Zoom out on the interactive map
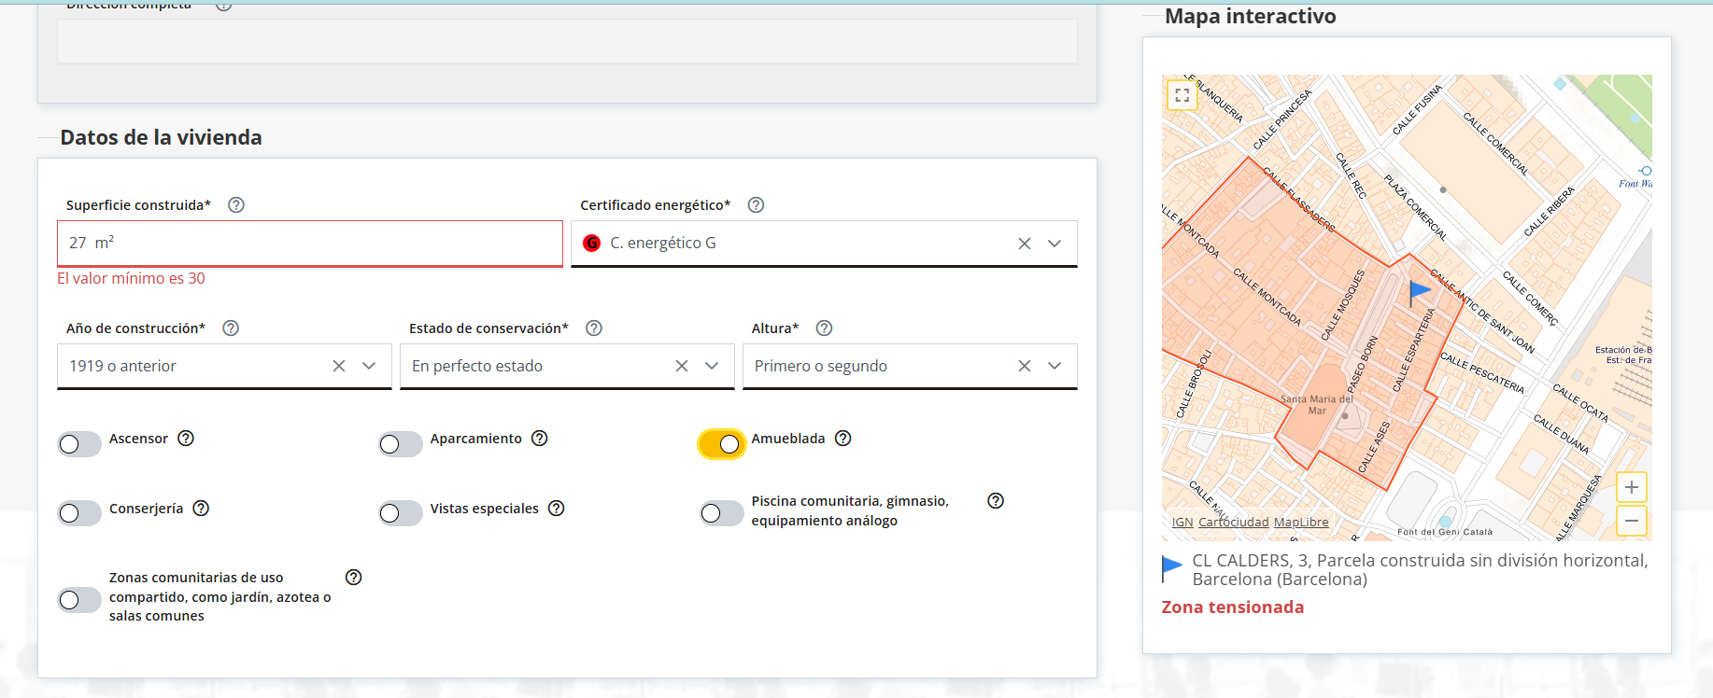The height and width of the screenshot is (698, 1713). (x=1632, y=521)
